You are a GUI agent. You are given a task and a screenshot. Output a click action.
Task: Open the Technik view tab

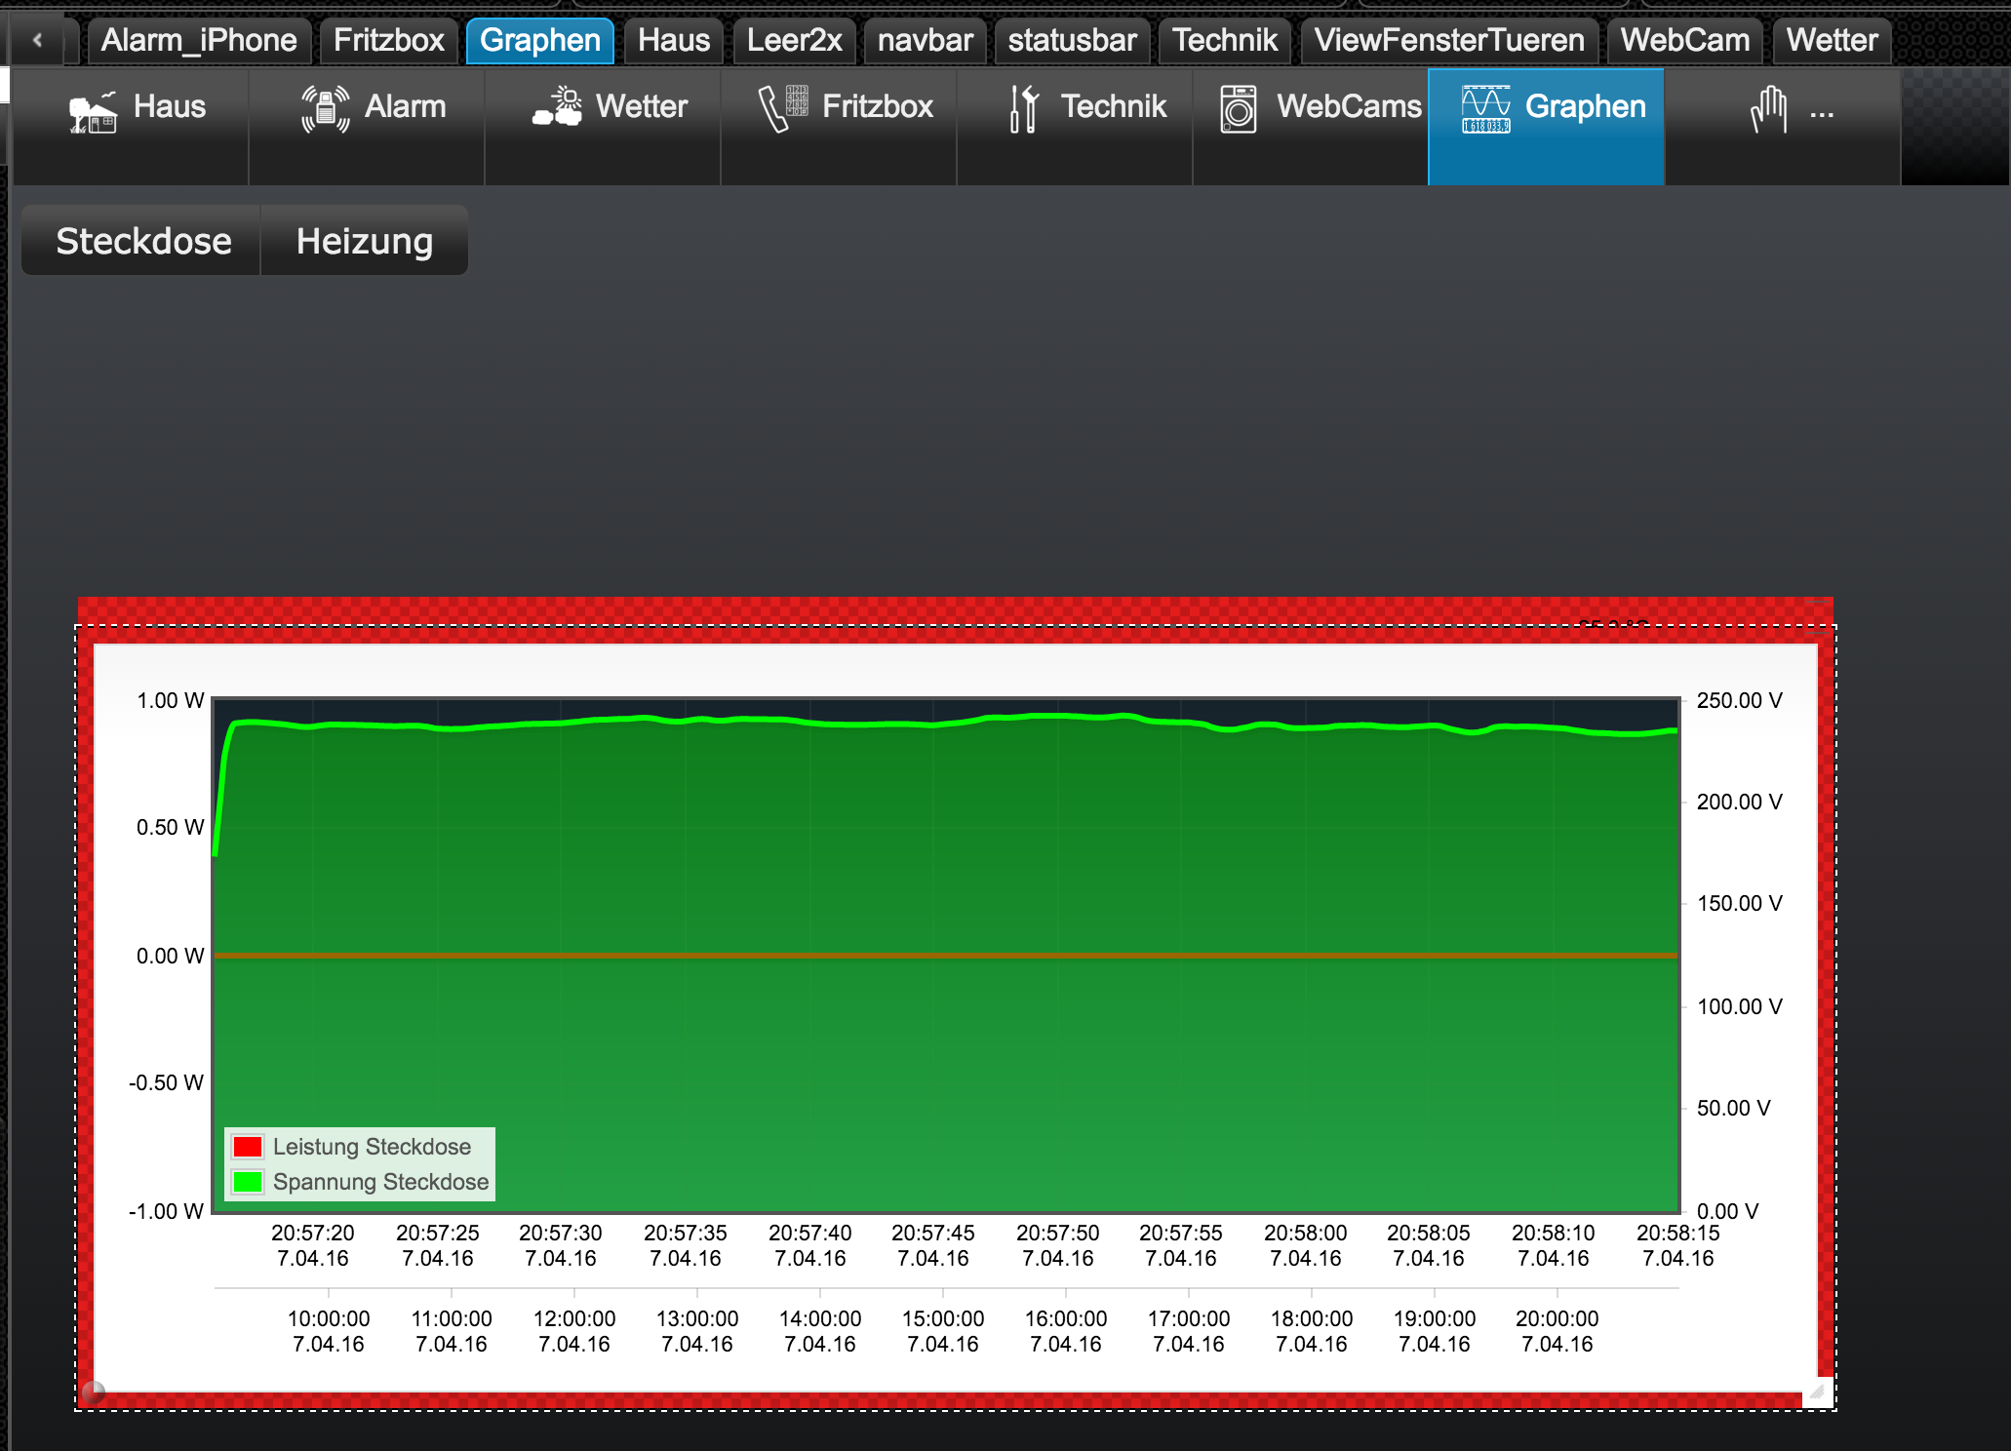(x=1225, y=40)
